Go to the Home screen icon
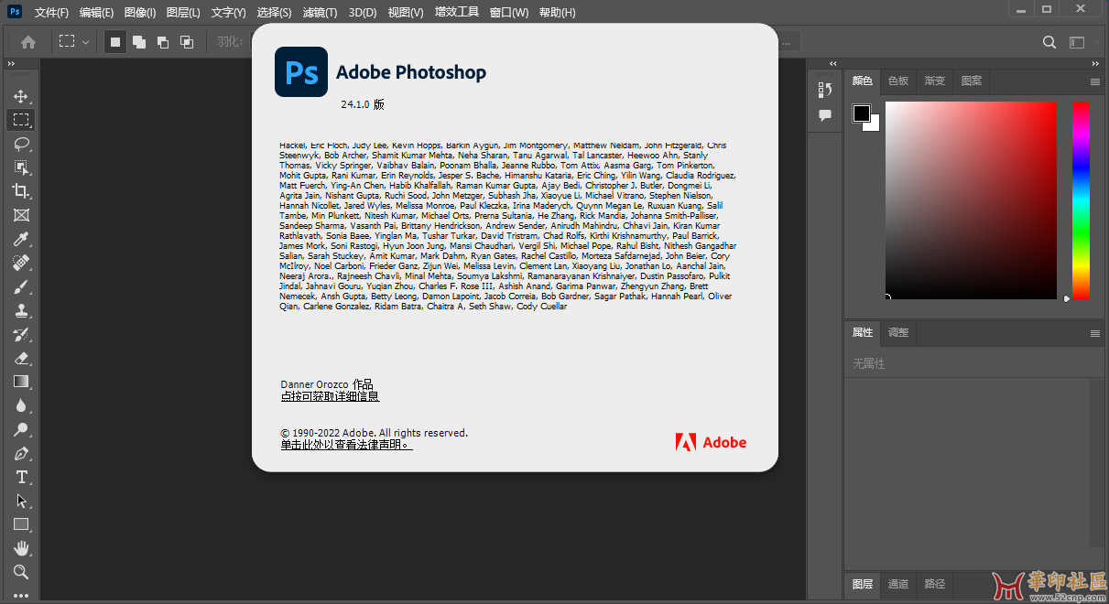Viewport: 1109px width, 604px height. [28, 41]
